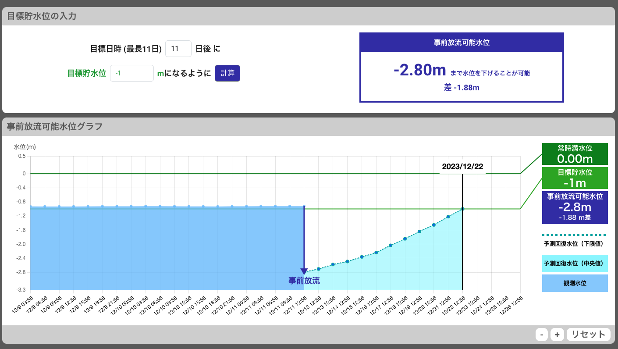Screen dimensions: 618x349
Task: Click the forecast data point at 12/17 12:56
Action: tap(391, 245)
